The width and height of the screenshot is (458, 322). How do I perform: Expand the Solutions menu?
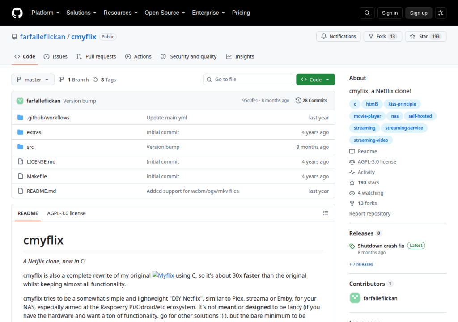click(81, 13)
